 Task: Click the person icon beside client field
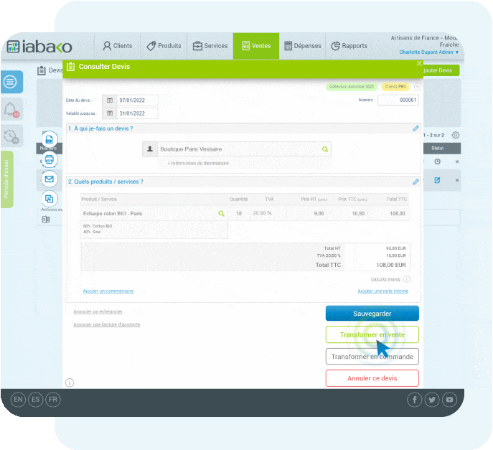150,149
